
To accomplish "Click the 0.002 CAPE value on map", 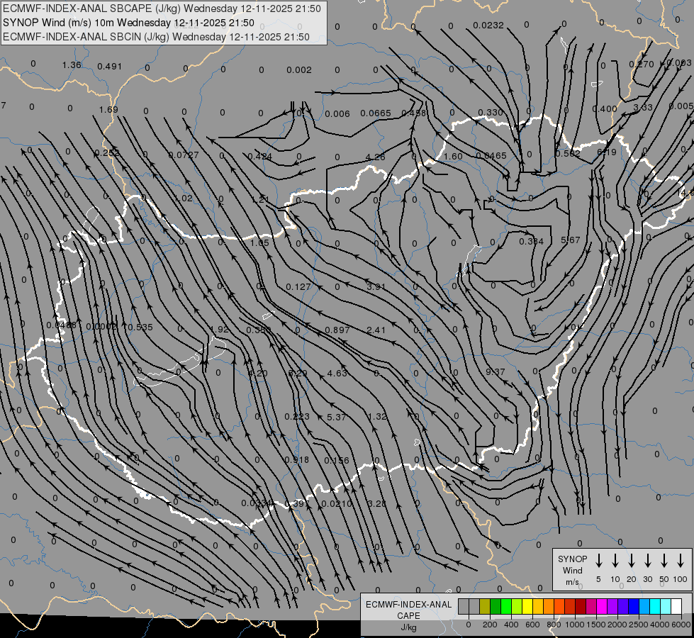I will click(x=298, y=70).
